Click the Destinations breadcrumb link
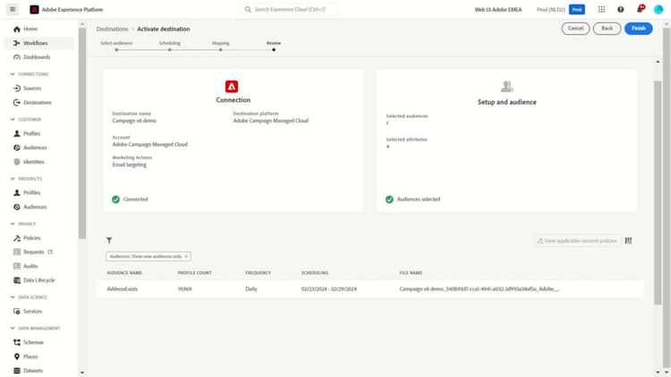Viewport: 671px width, 377px height. pyautogui.click(x=112, y=30)
